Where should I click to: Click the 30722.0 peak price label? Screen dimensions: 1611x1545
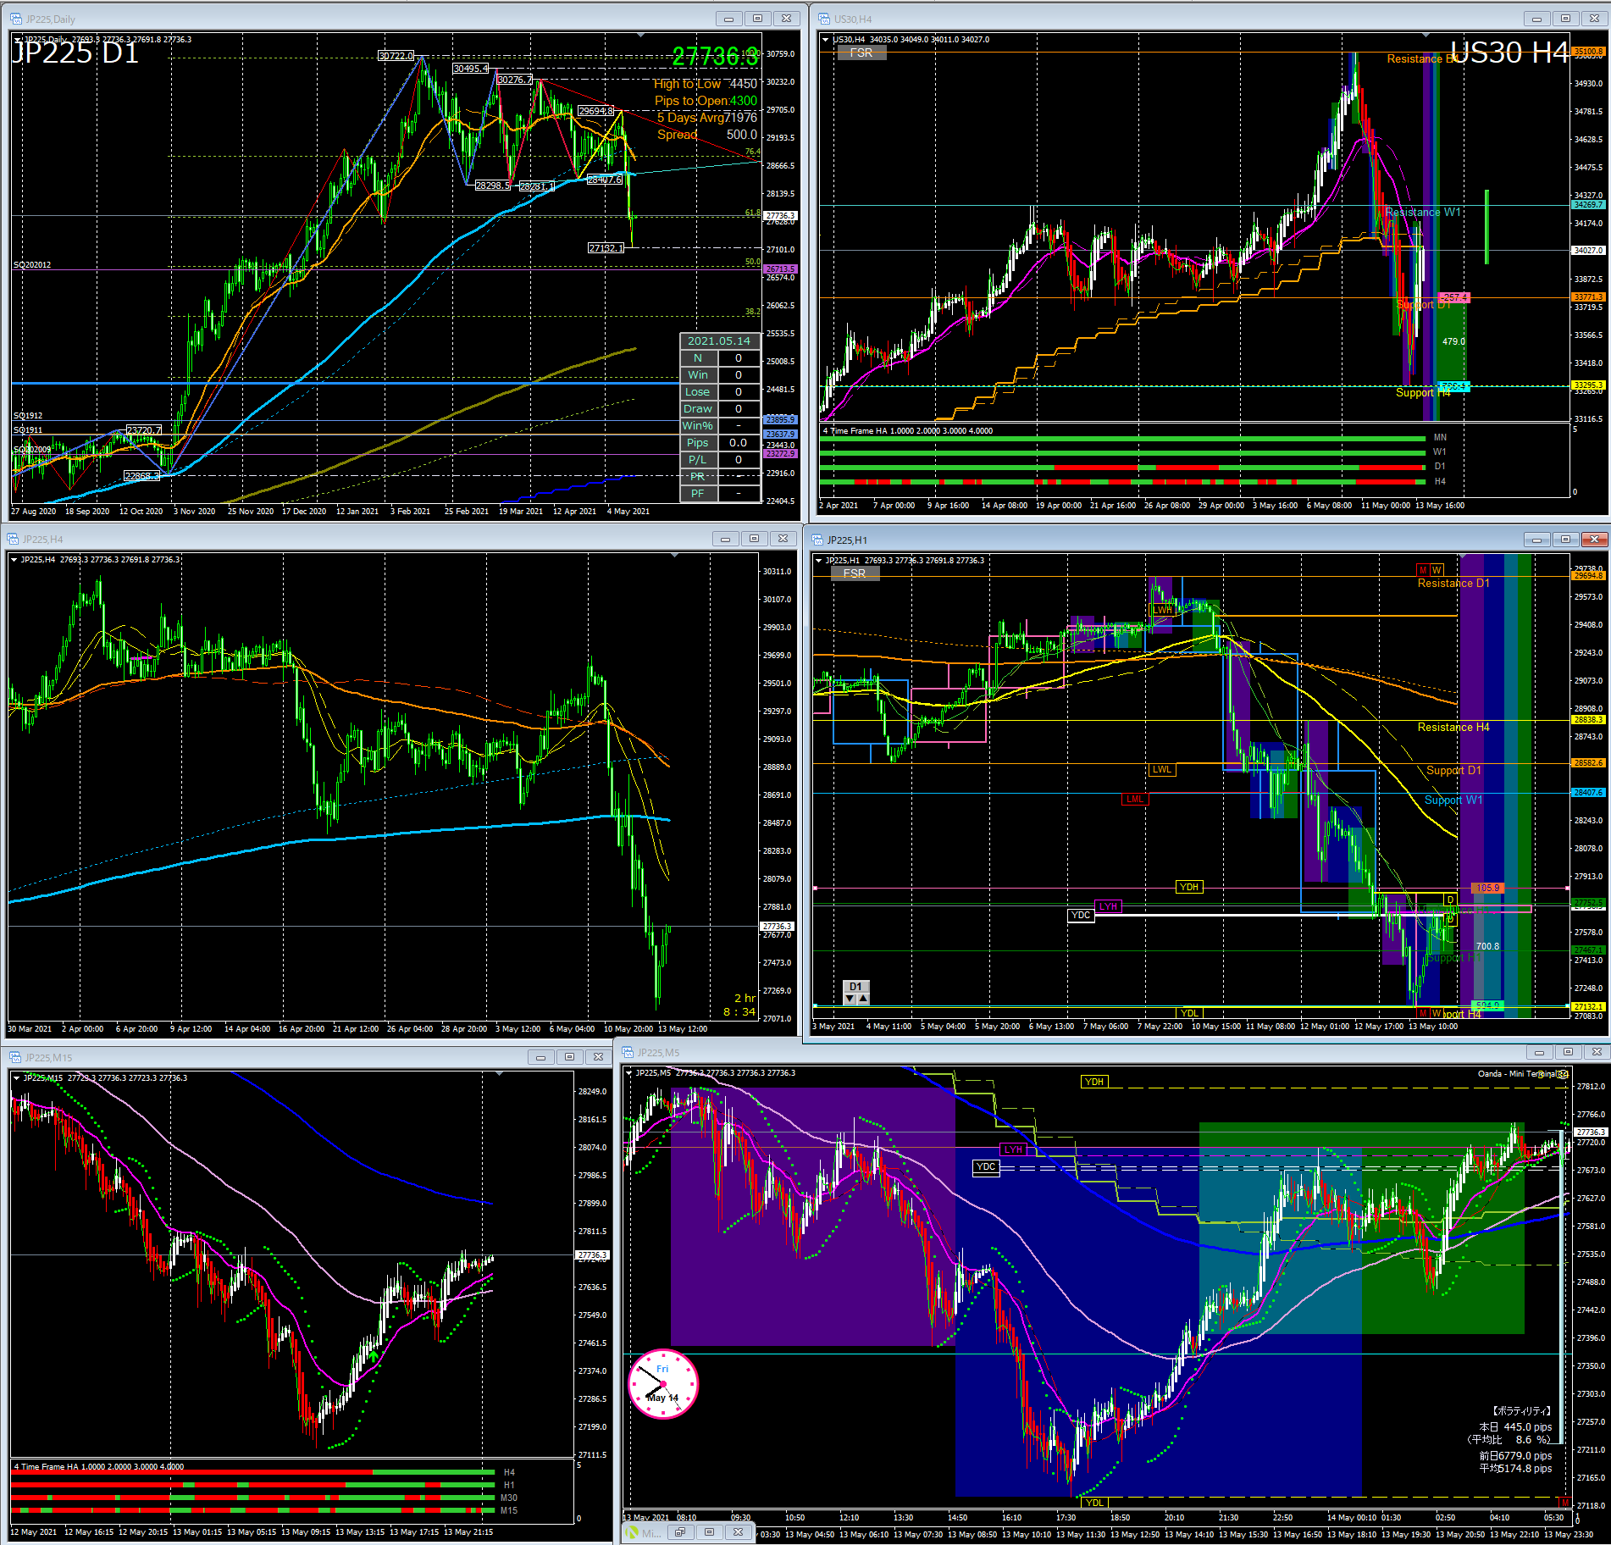[x=396, y=56]
